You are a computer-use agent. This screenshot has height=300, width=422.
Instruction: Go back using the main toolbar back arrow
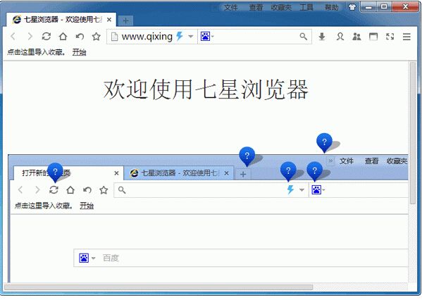[x=13, y=37]
